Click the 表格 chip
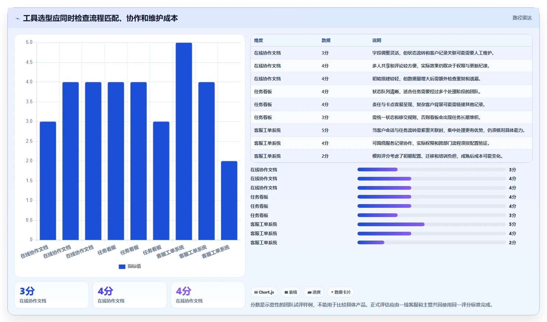This screenshot has height=322, width=547. pyautogui.click(x=291, y=292)
